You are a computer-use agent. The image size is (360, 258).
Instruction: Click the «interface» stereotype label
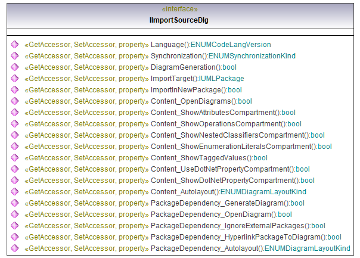[x=179, y=10]
